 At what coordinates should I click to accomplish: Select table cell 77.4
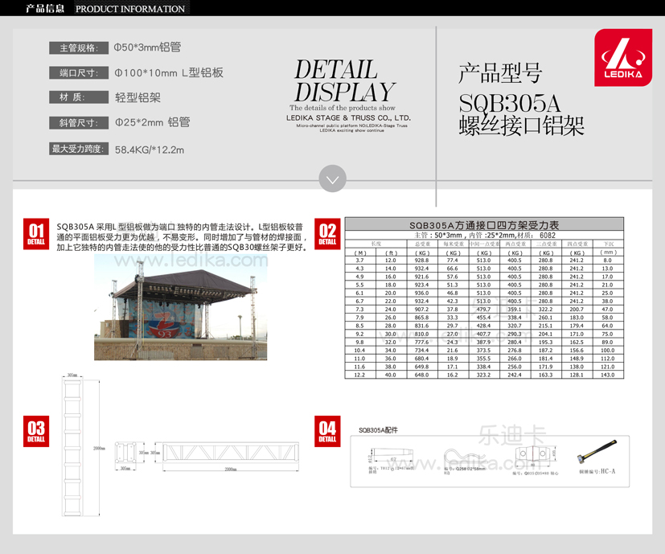453,261
